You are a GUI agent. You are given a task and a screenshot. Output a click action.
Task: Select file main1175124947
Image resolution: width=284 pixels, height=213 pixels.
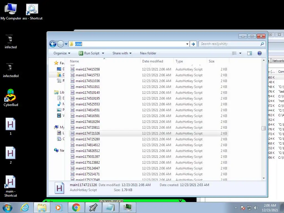(x=149, y=168)
